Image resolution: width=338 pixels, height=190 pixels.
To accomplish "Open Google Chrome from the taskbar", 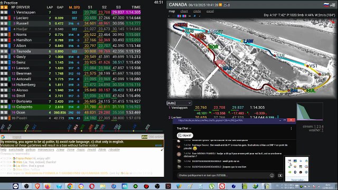I will click(x=70, y=186).
